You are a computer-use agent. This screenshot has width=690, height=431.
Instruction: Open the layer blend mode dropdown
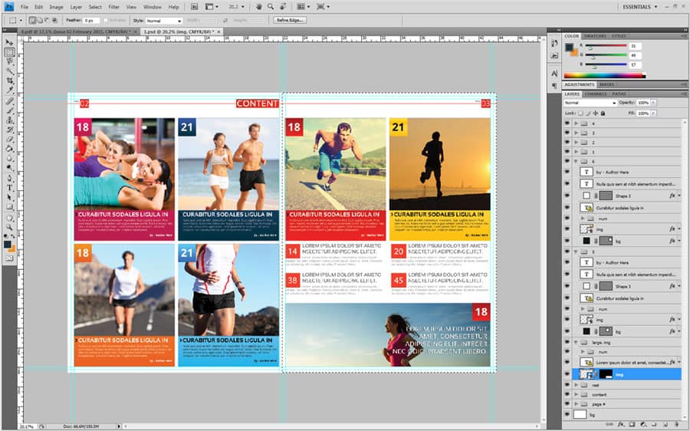(590, 103)
